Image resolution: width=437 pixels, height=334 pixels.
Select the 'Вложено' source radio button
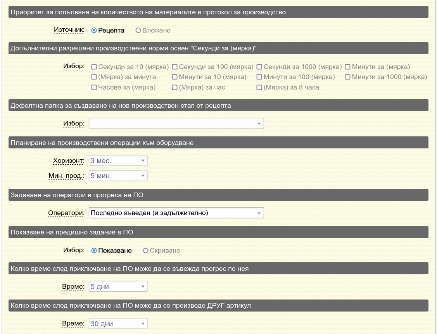pos(138,31)
